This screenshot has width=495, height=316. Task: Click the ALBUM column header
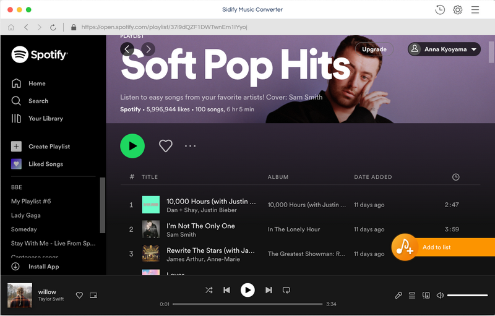[278, 177]
